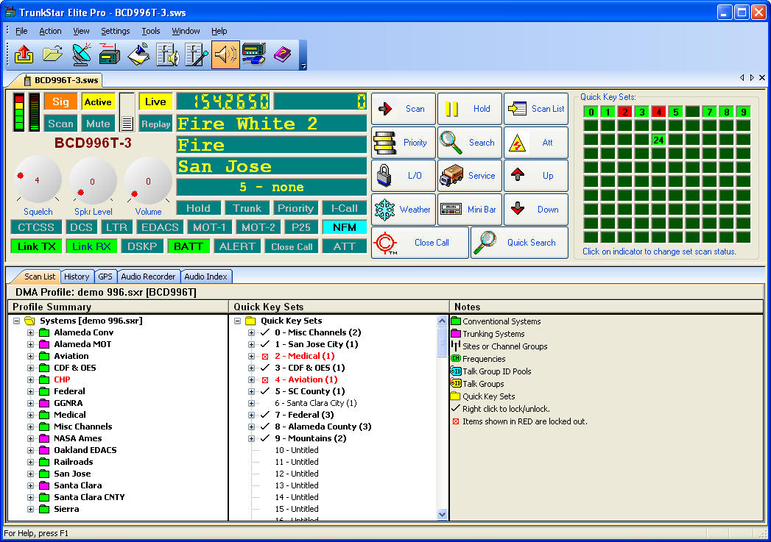Select the BCD996T-3.sws document tab
The width and height of the screenshot is (771, 542).
[x=60, y=80]
